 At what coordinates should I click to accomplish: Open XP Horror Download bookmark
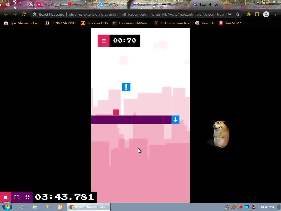(x=172, y=23)
